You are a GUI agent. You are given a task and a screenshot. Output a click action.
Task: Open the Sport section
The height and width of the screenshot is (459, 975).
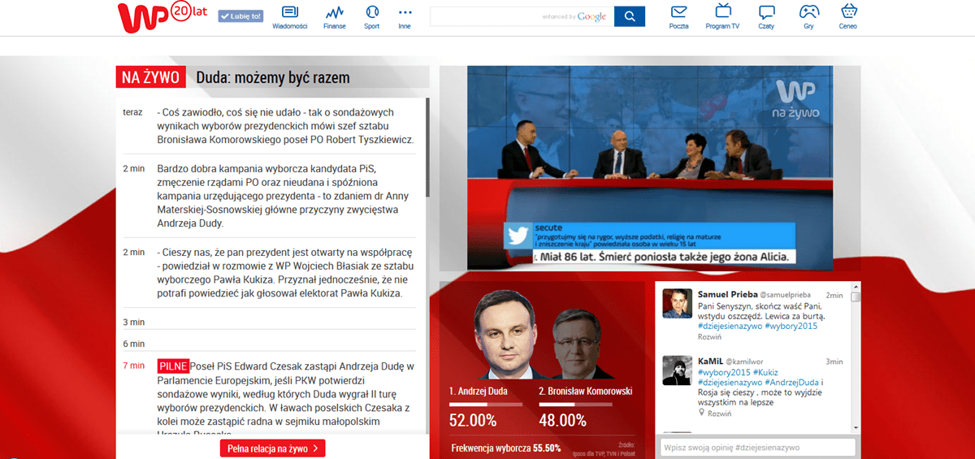click(x=371, y=18)
